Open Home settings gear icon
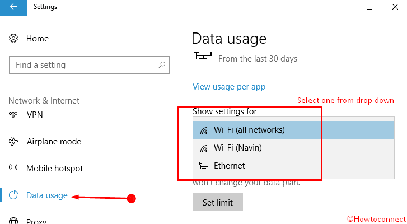The image size is (407, 224). [13, 39]
